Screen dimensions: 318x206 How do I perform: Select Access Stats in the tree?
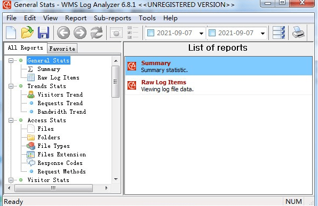tap(46, 120)
